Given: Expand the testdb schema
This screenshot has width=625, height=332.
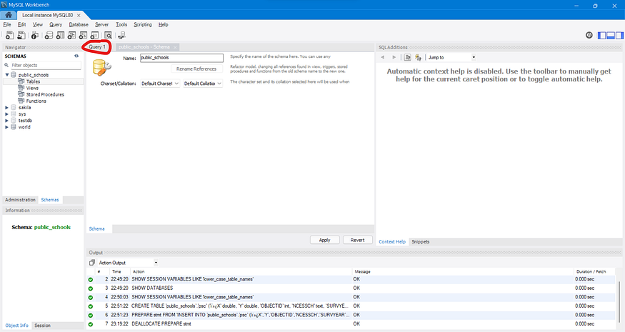Looking at the screenshot, I should click(x=6, y=121).
